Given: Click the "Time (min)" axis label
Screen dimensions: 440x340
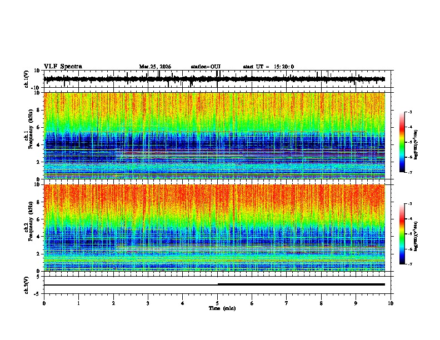Looking at the screenshot, I should click(222, 308).
